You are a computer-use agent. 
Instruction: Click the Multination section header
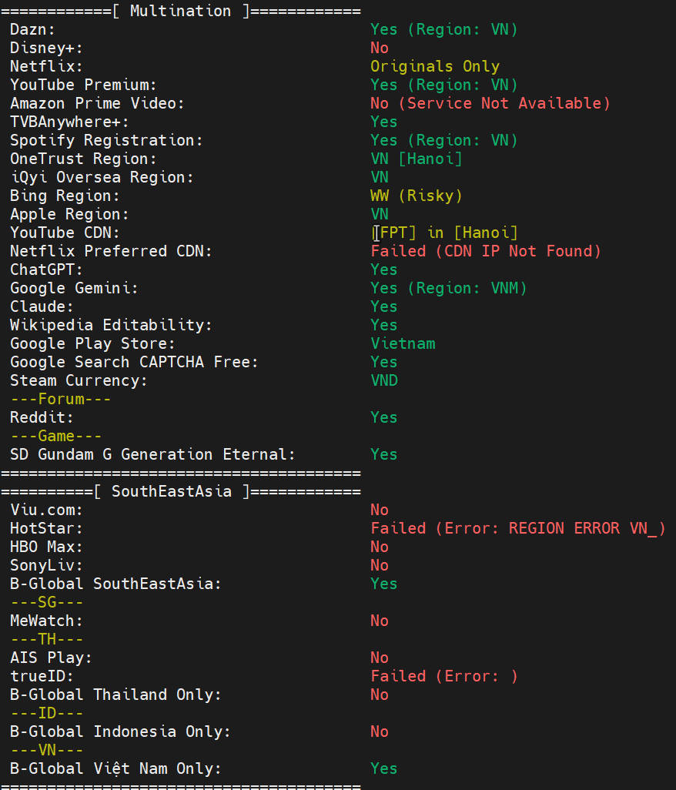(180, 11)
